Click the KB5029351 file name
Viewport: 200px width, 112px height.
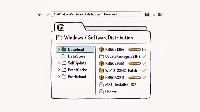coord(115,63)
